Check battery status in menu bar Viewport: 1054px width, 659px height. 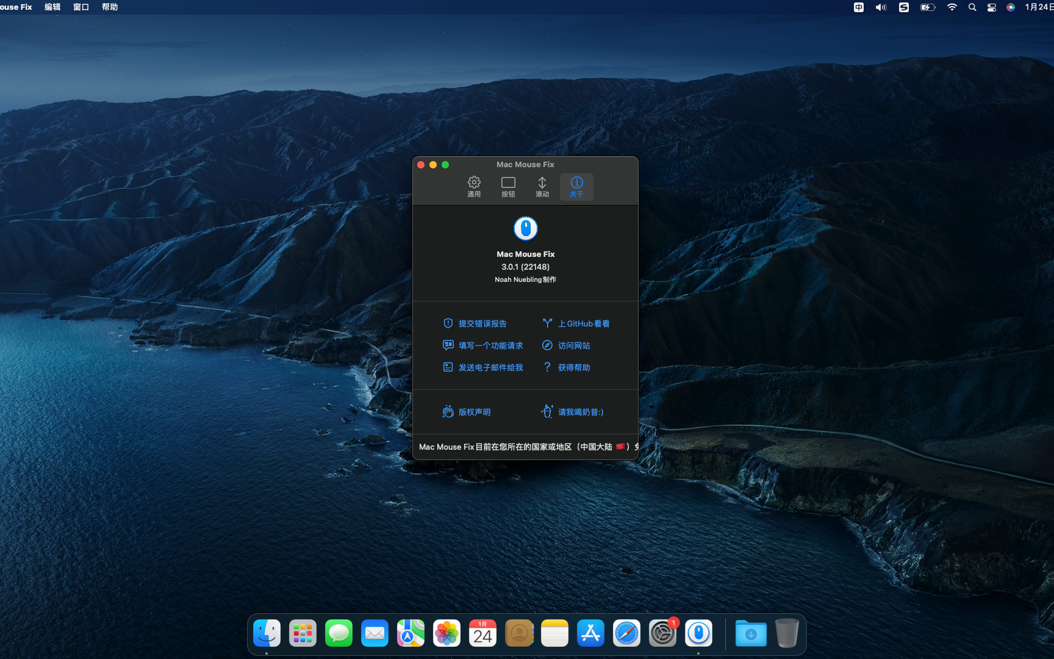(x=928, y=7)
